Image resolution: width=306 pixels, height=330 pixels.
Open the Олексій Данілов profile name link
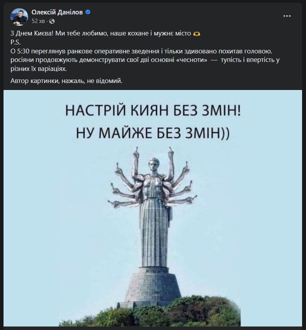coord(57,12)
